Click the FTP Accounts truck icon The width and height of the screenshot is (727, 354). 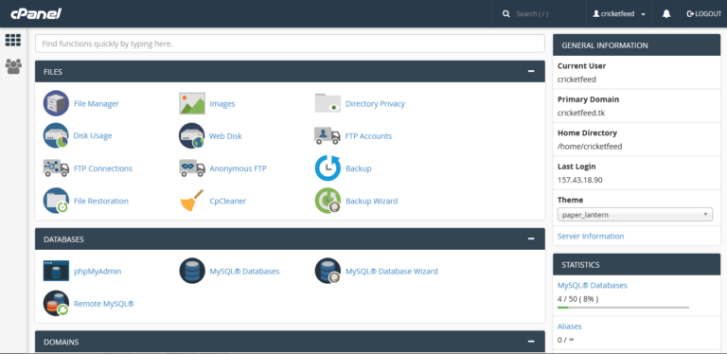tap(328, 135)
